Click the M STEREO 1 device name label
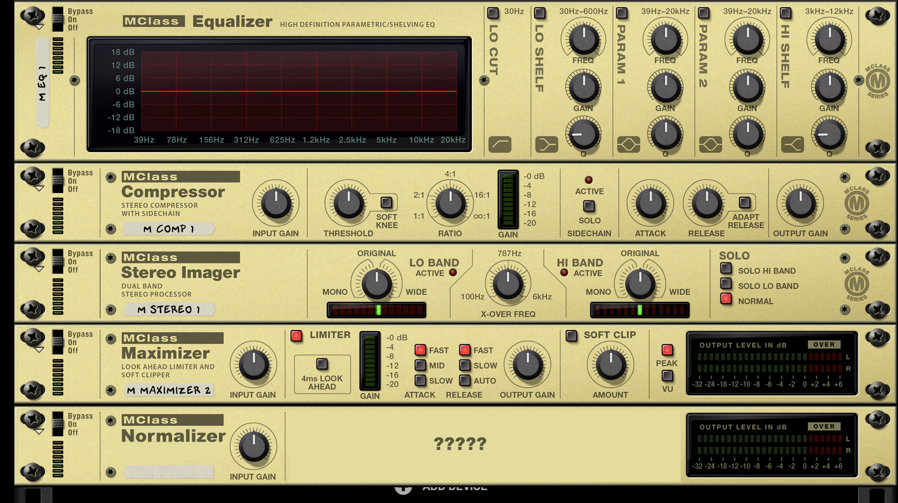Screen dimensions: 898x503 [x=169, y=309]
